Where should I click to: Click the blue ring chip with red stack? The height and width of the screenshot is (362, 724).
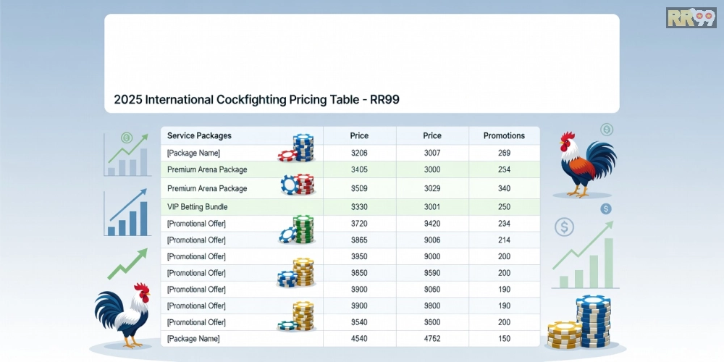pyautogui.click(x=298, y=184)
